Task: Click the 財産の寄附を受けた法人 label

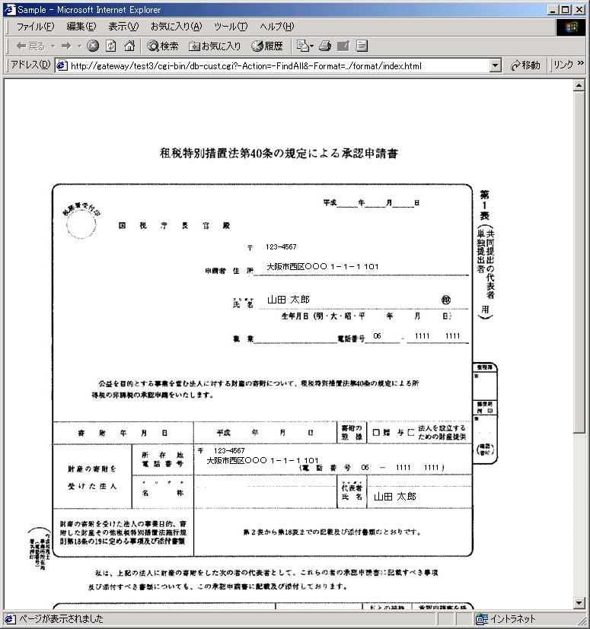Action: [x=92, y=478]
